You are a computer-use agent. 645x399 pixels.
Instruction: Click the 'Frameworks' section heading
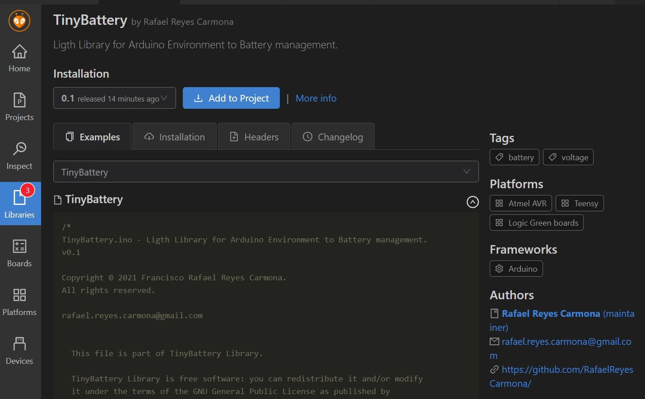coord(524,249)
